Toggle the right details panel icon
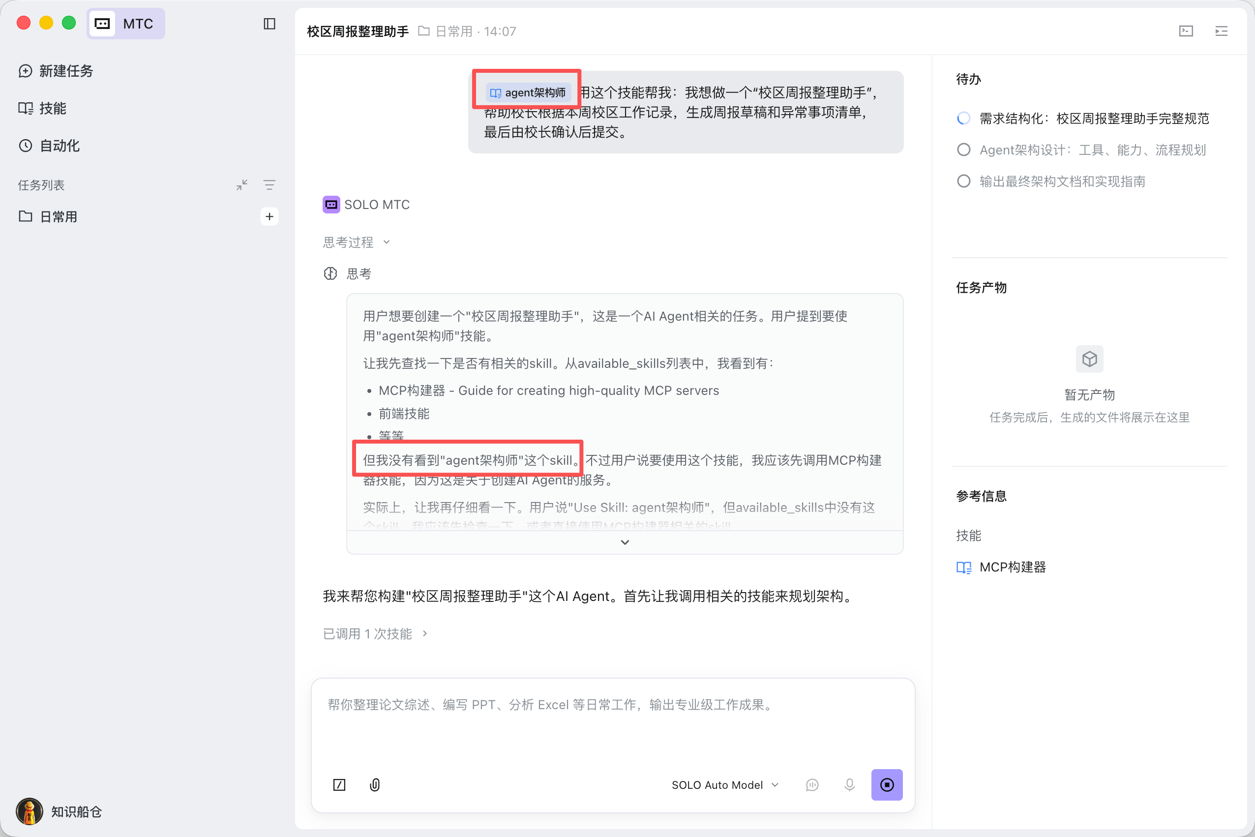 point(1222,31)
